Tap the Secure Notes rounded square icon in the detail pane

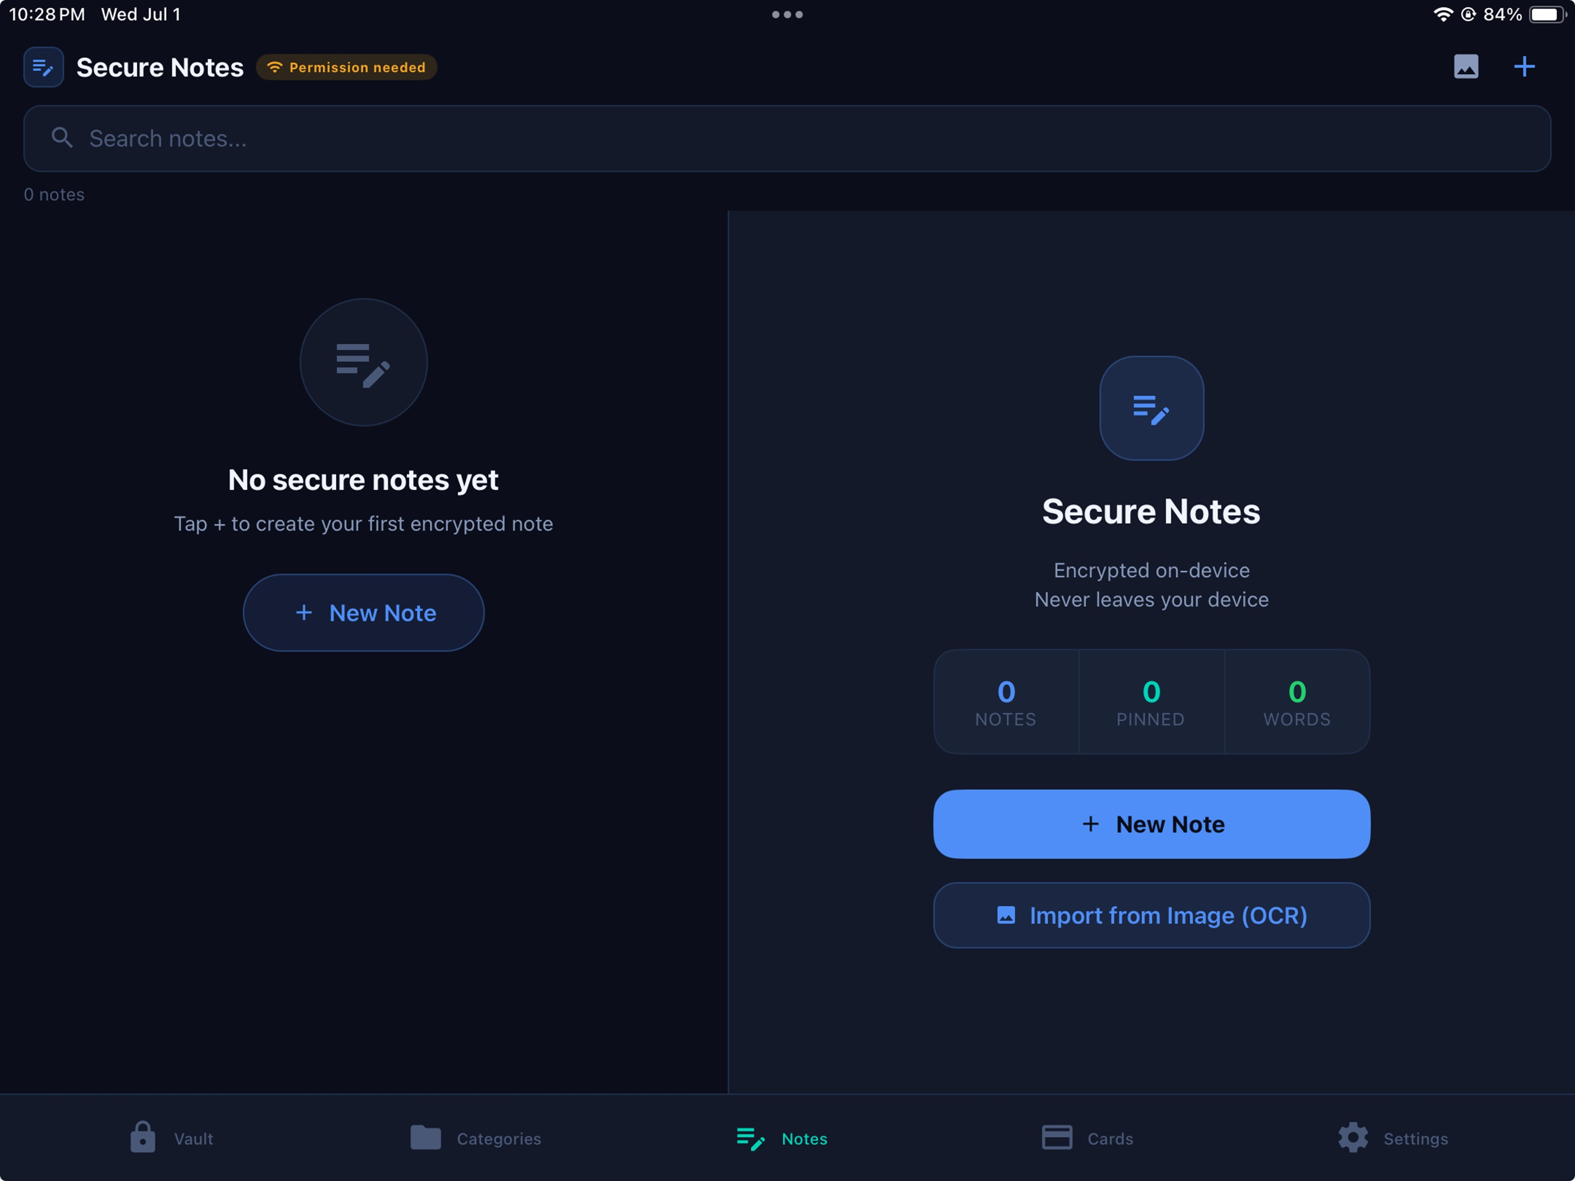click(1151, 409)
